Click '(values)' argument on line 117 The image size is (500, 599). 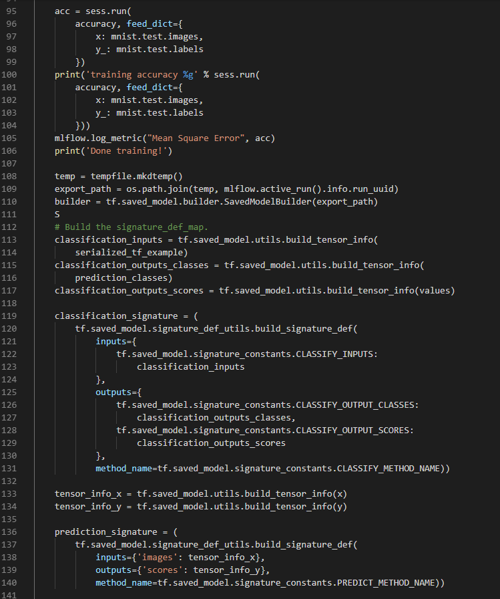pyautogui.click(x=435, y=290)
